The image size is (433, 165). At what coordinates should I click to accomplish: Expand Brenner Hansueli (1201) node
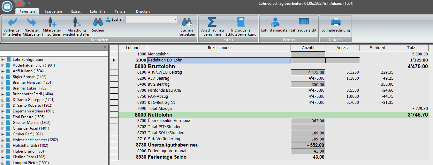pos(3,82)
